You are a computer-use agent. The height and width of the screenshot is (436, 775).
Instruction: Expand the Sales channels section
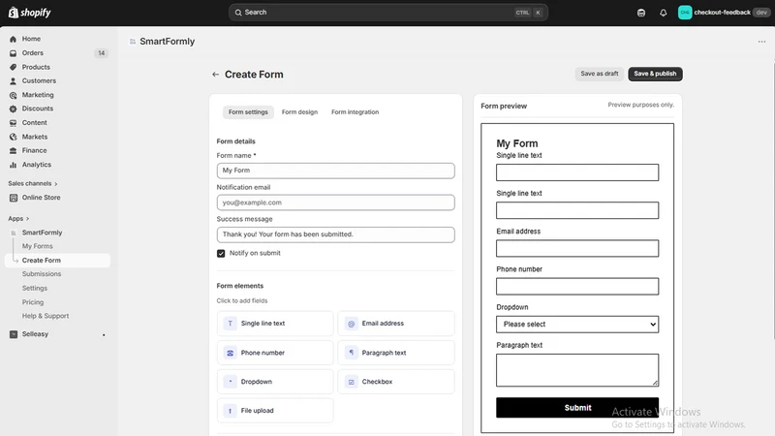pyautogui.click(x=33, y=183)
